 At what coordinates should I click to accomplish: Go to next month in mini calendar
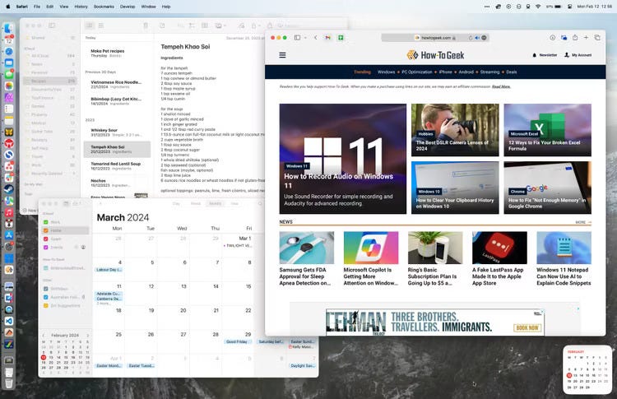(88, 336)
